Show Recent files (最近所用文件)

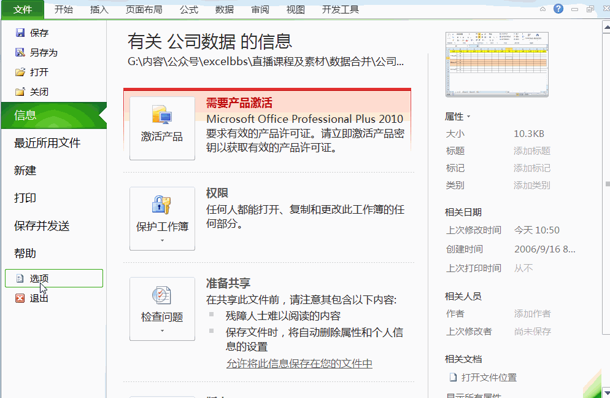[x=47, y=143]
